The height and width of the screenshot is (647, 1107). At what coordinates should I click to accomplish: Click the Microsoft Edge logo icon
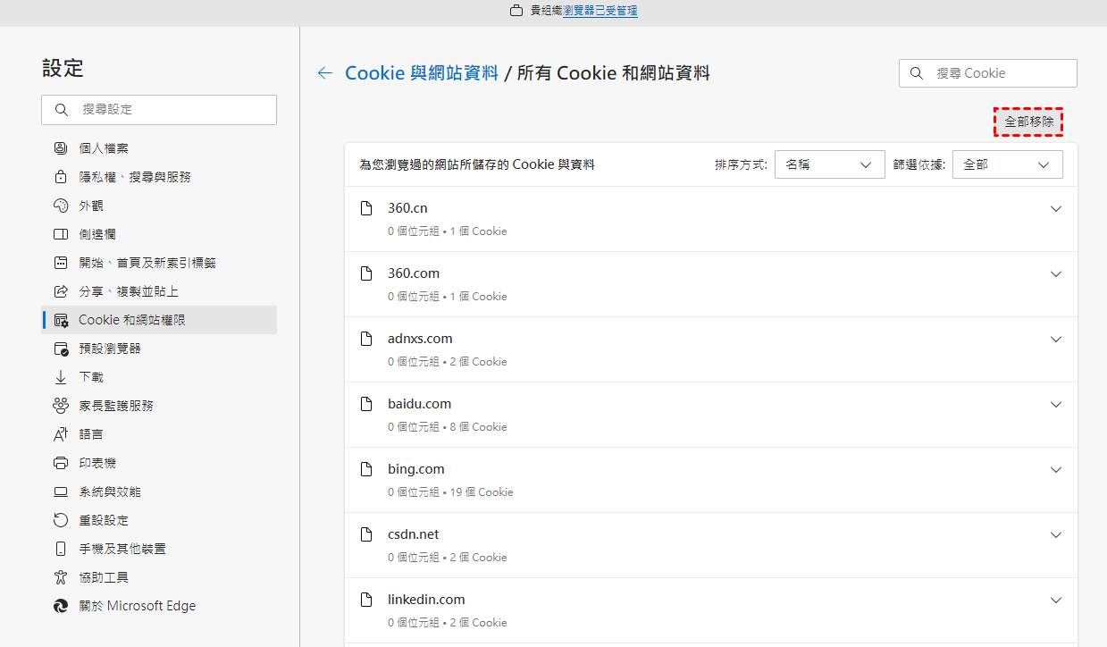pyautogui.click(x=61, y=606)
